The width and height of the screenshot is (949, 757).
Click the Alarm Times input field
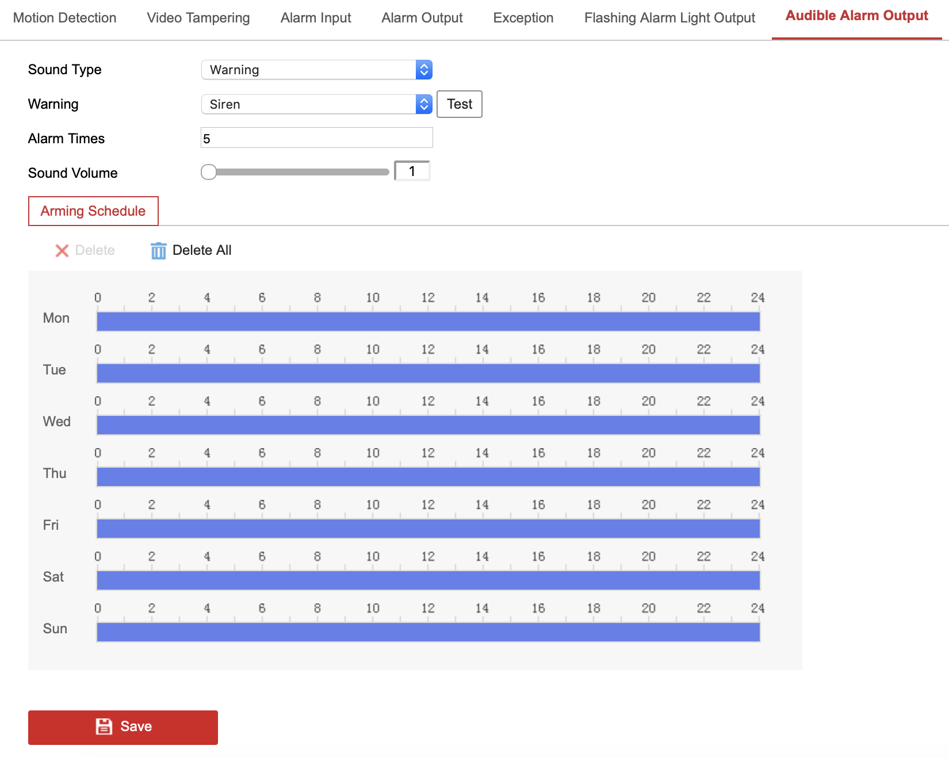(x=316, y=138)
